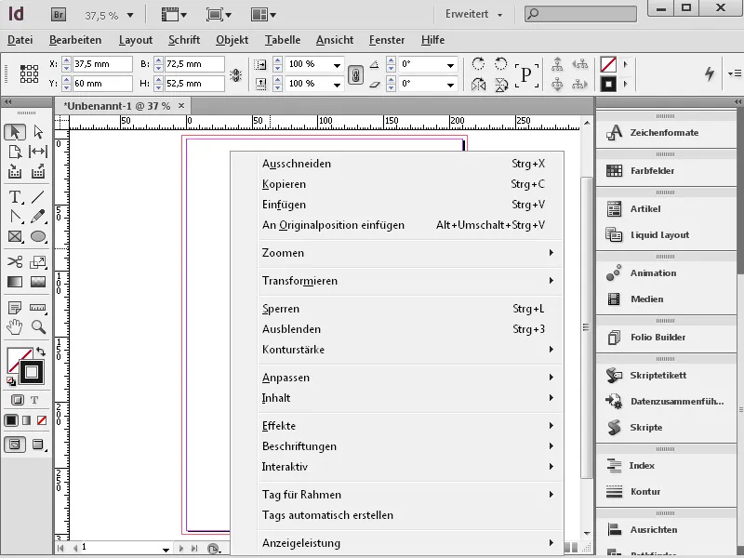744x558 pixels.
Task: Click the rotate 90° clockwise icon
Action: [478, 63]
